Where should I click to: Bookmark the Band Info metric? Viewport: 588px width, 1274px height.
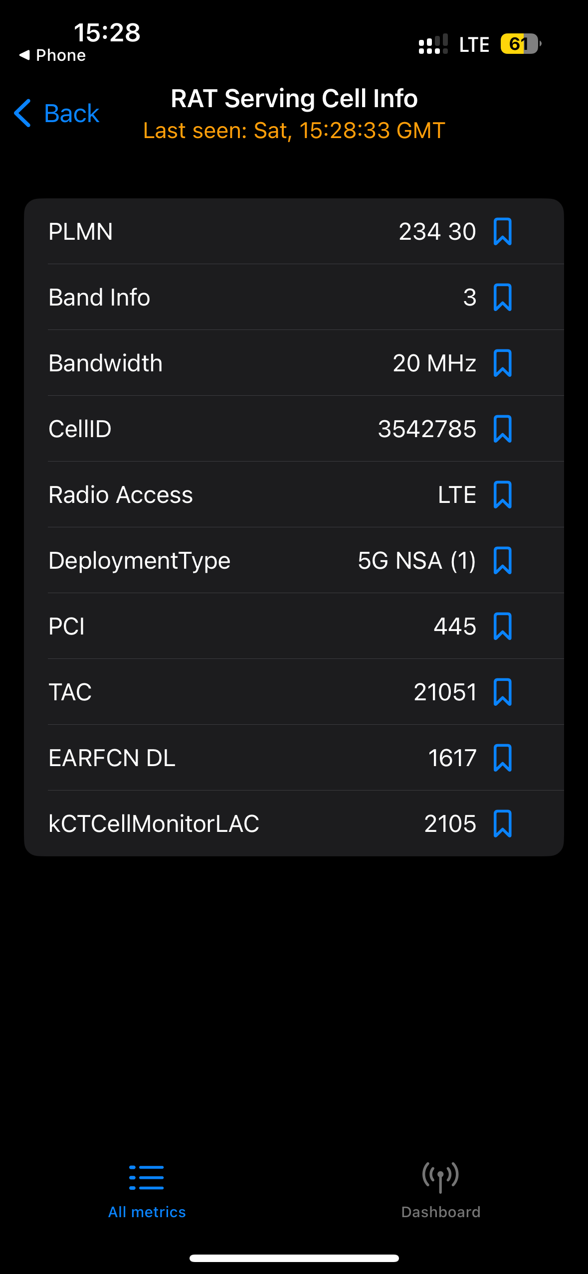[x=502, y=298]
